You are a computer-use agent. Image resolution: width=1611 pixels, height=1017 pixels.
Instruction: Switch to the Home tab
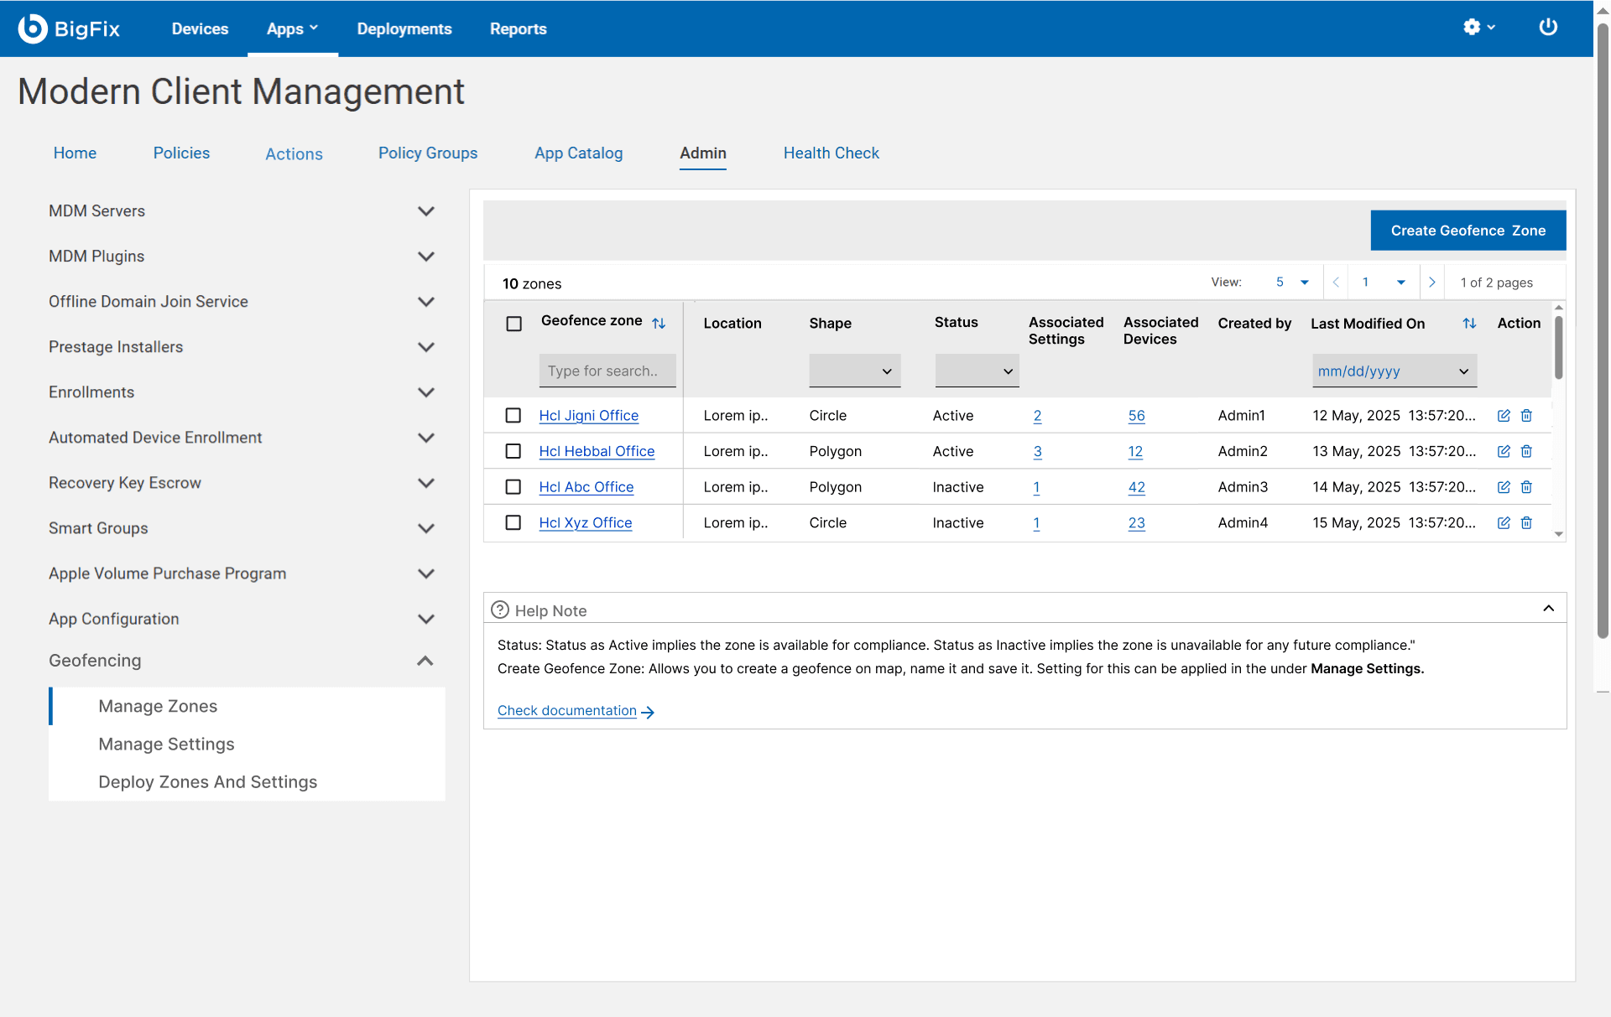pos(75,153)
